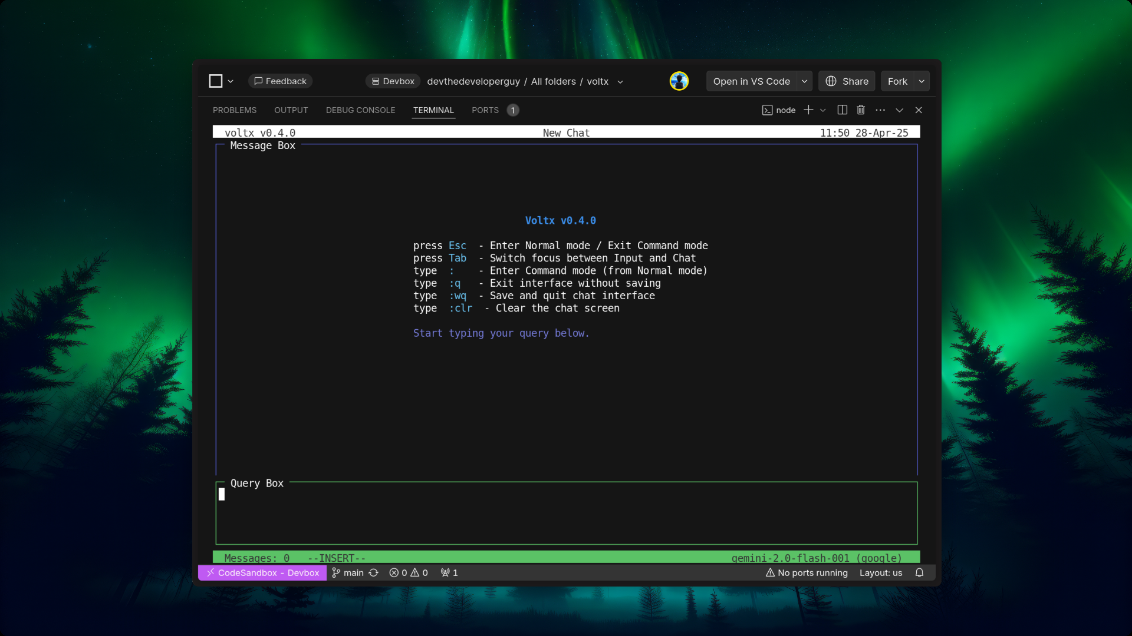The height and width of the screenshot is (636, 1132).
Task: Open notifications via the bell icon
Action: tap(920, 572)
